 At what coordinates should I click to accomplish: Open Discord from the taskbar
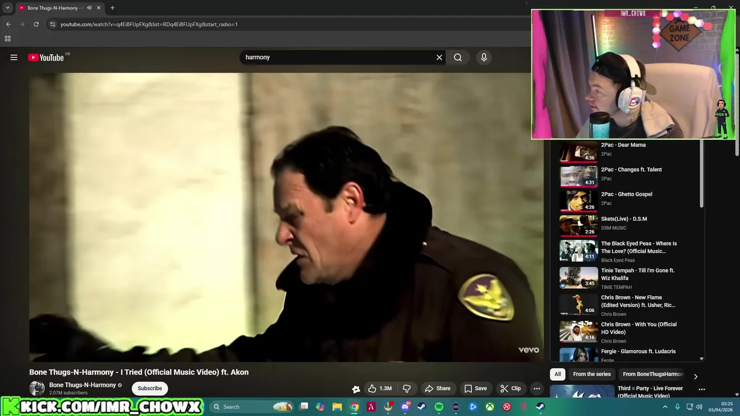pyautogui.click(x=405, y=407)
